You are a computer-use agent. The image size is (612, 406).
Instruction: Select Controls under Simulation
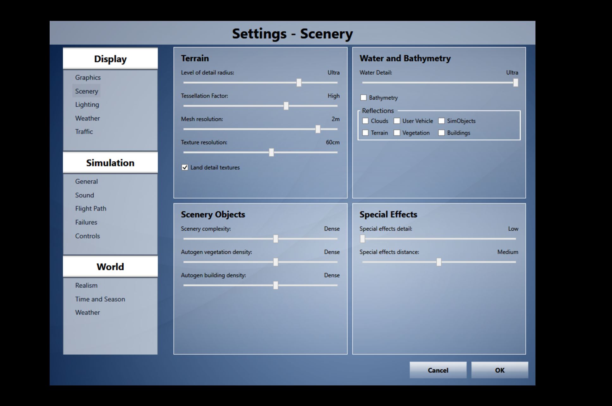coord(88,236)
